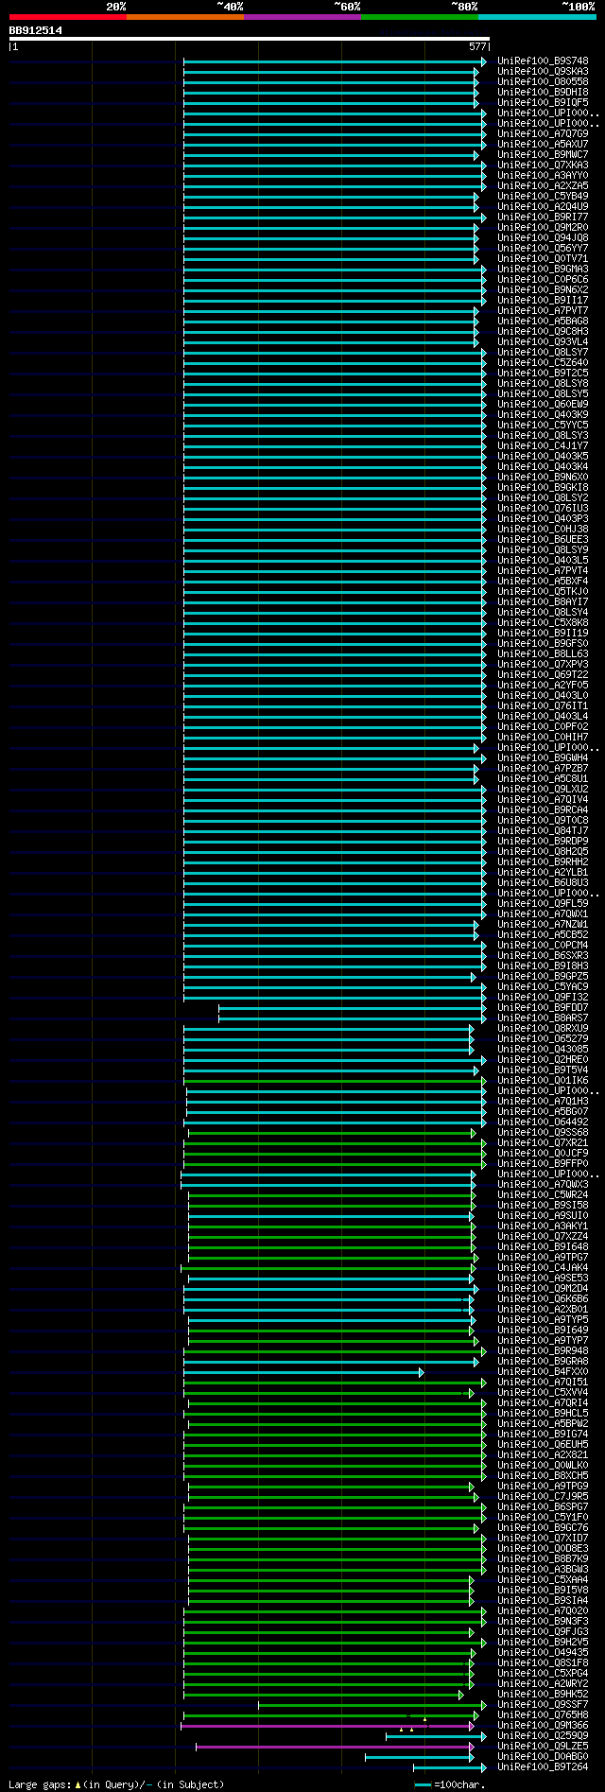Open hit UniRef100_B9GMA3
Viewport: 605px width, 1792px height.
[x=543, y=270]
